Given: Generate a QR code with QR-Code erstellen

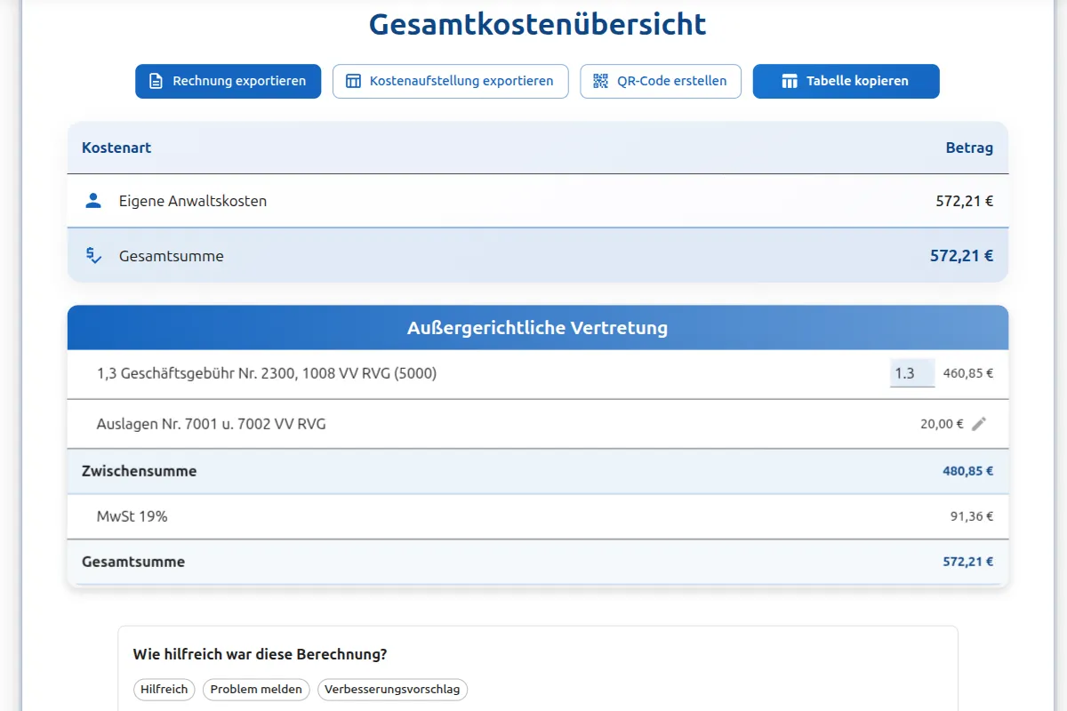Looking at the screenshot, I should 661,81.
